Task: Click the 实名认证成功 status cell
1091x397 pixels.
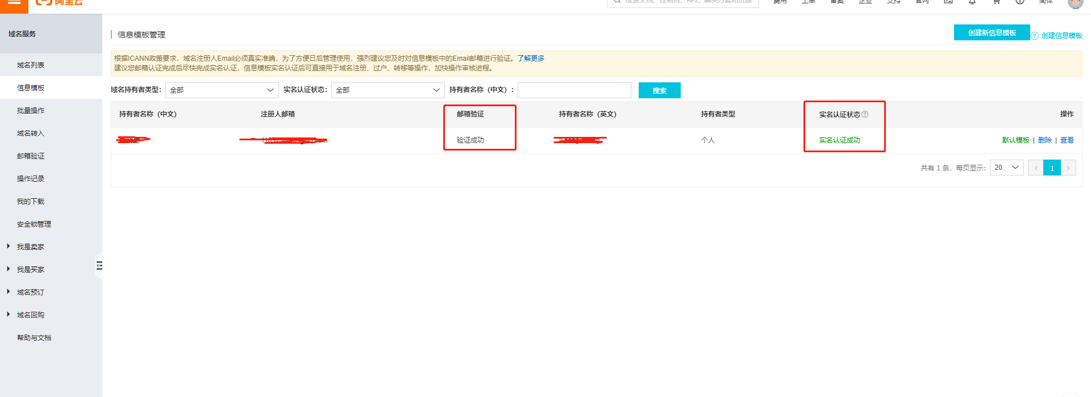Action: point(839,140)
